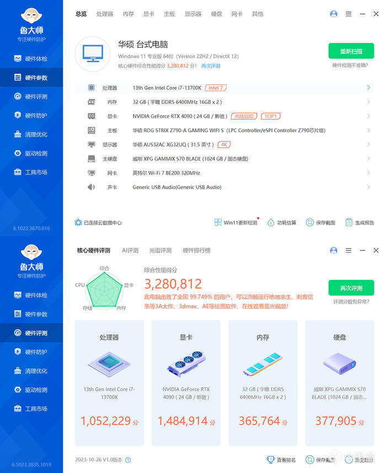
Task: Expand the 网卡 Wi-Fi 7 BE200 row chevron
Action: [368, 173]
